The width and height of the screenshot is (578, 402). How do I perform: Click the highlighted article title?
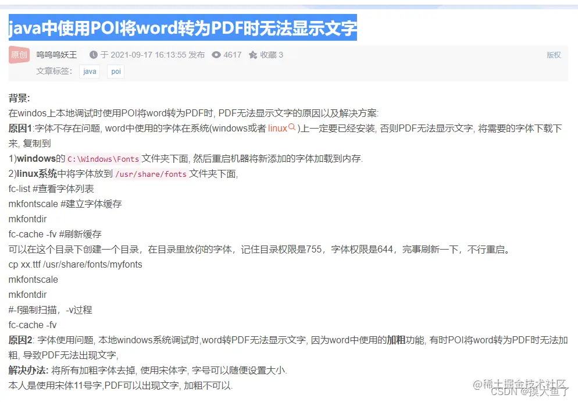tap(183, 27)
